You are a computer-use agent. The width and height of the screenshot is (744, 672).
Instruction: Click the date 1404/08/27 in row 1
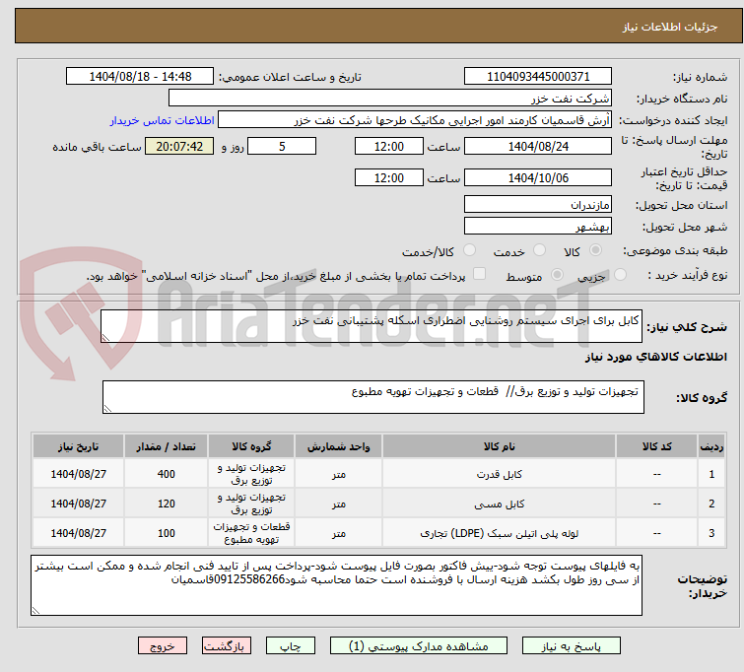click(78, 474)
